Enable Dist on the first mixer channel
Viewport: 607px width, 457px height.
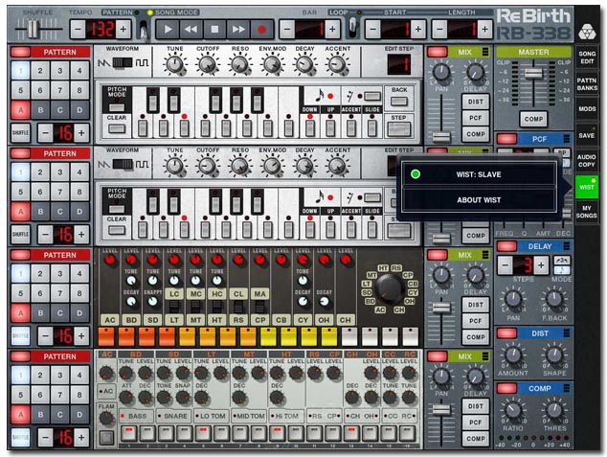click(476, 102)
